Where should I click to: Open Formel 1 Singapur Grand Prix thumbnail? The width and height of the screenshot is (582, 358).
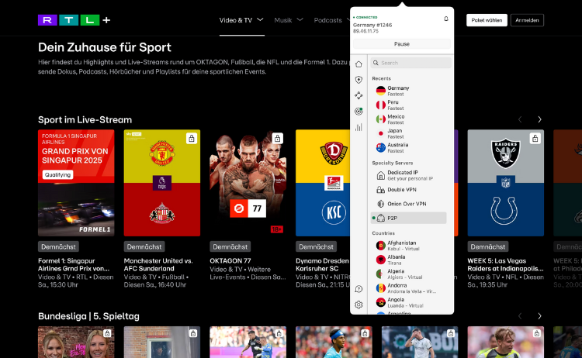tap(76, 183)
